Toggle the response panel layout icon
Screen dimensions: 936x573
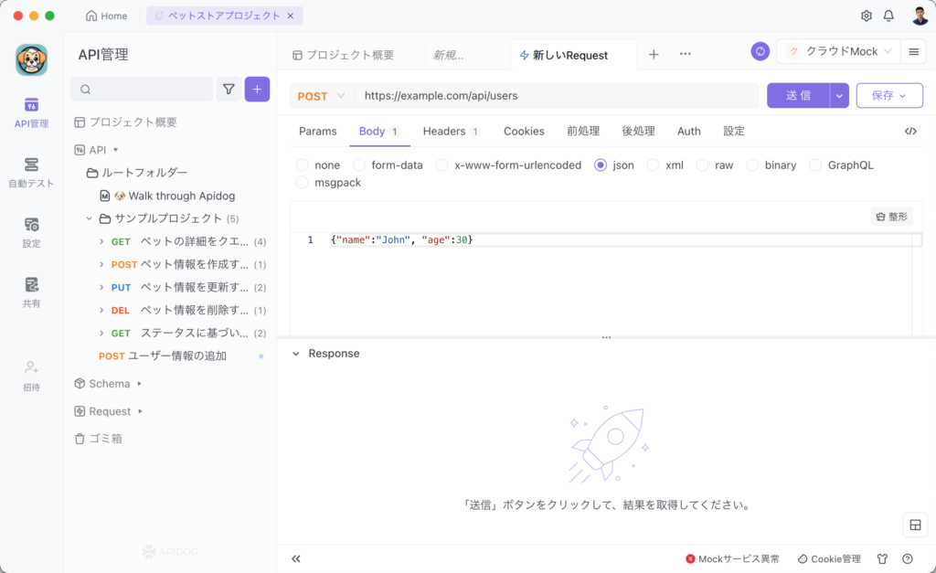[914, 525]
